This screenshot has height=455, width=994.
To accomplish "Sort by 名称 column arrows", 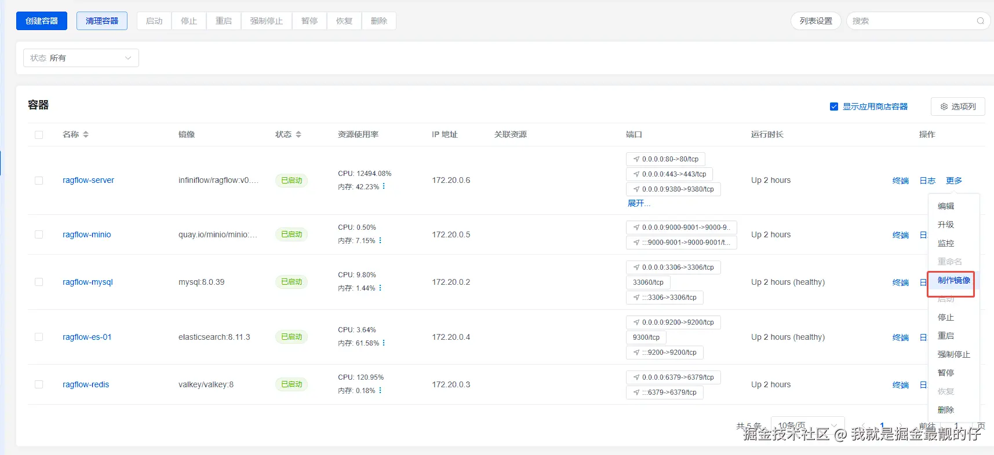I will click(x=86, y=134).
